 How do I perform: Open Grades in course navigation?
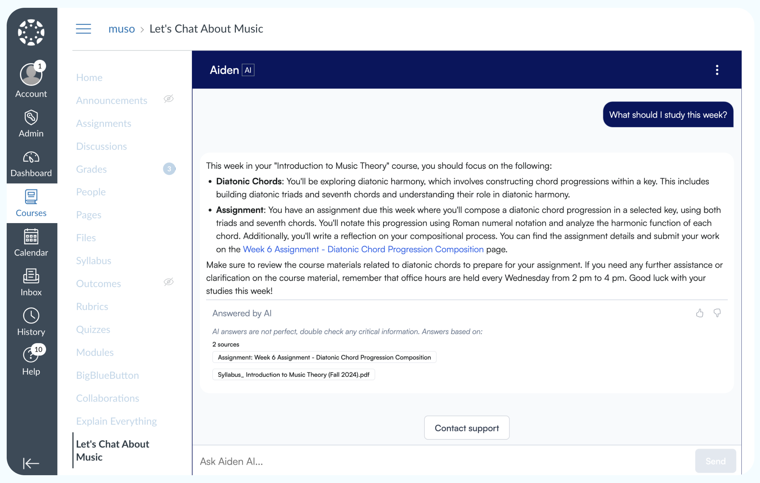[x=92, y=169]
